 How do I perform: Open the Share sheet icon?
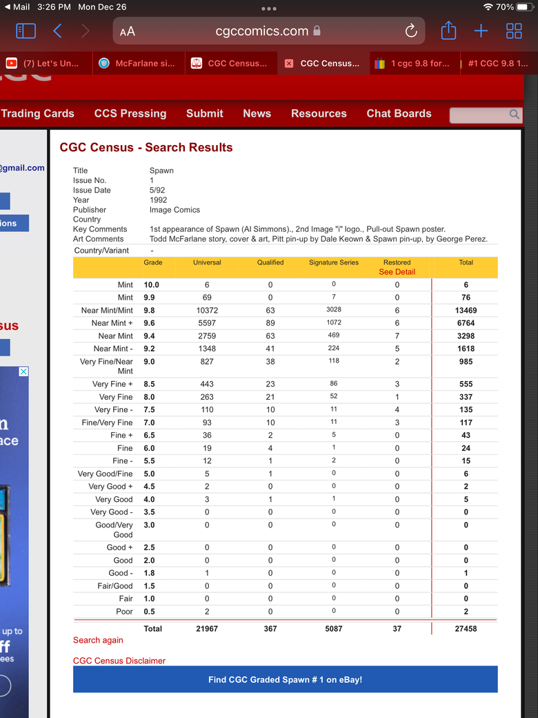click(x=448, y=30)
